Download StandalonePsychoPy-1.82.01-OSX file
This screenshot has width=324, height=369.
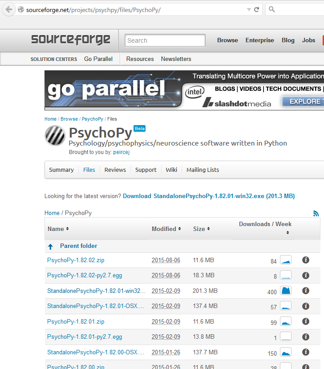click(x=96, y=306)
